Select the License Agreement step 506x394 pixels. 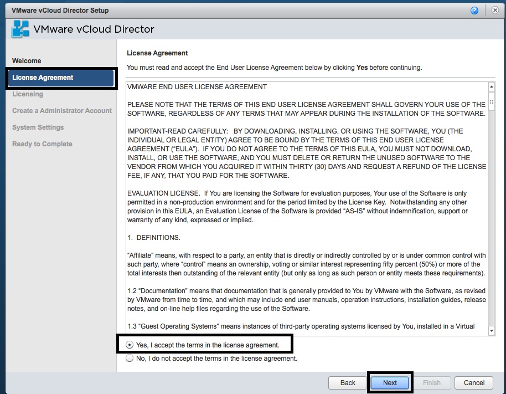(x=43, y=78)
